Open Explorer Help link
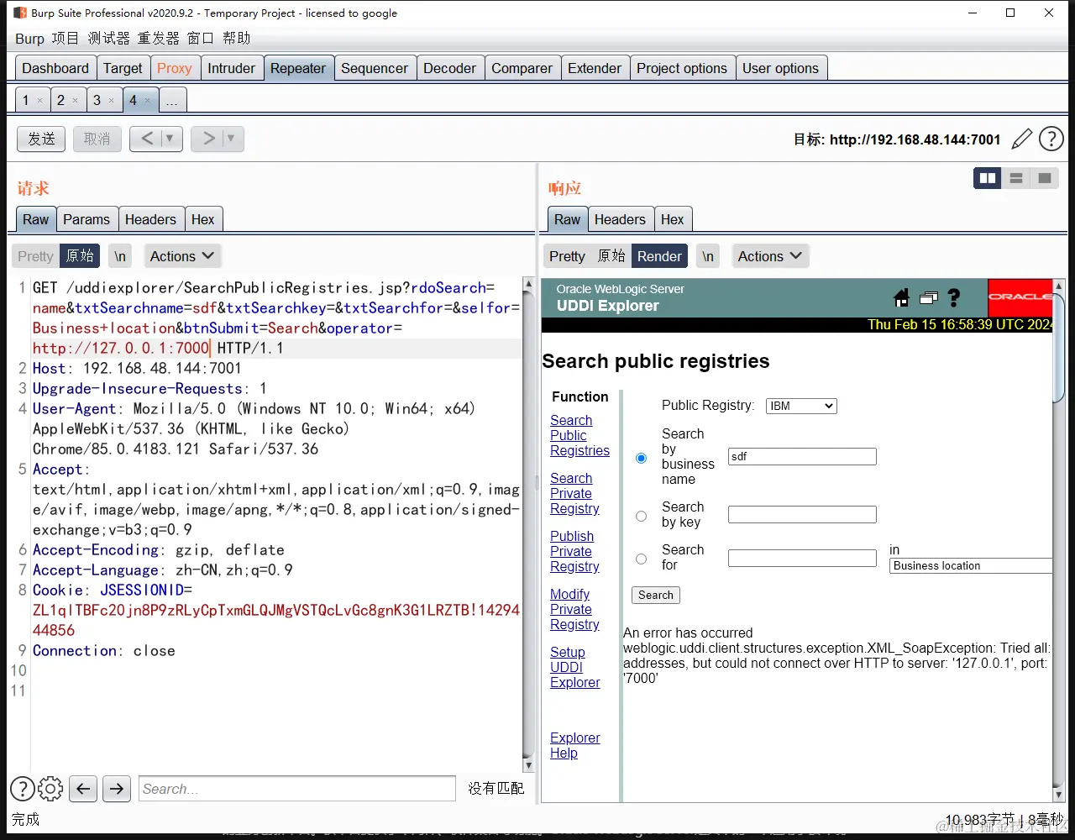Screen dimensions: 1075x840 click(x=575, y=745)
